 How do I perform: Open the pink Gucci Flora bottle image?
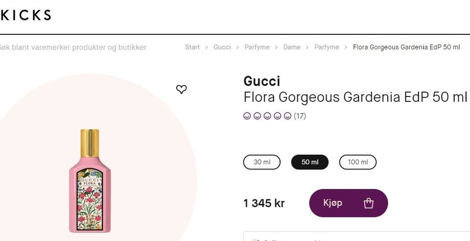coord(90,181)
